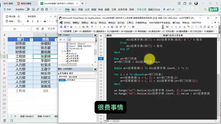Click the VBA reset stop icon

pos(108,27)
